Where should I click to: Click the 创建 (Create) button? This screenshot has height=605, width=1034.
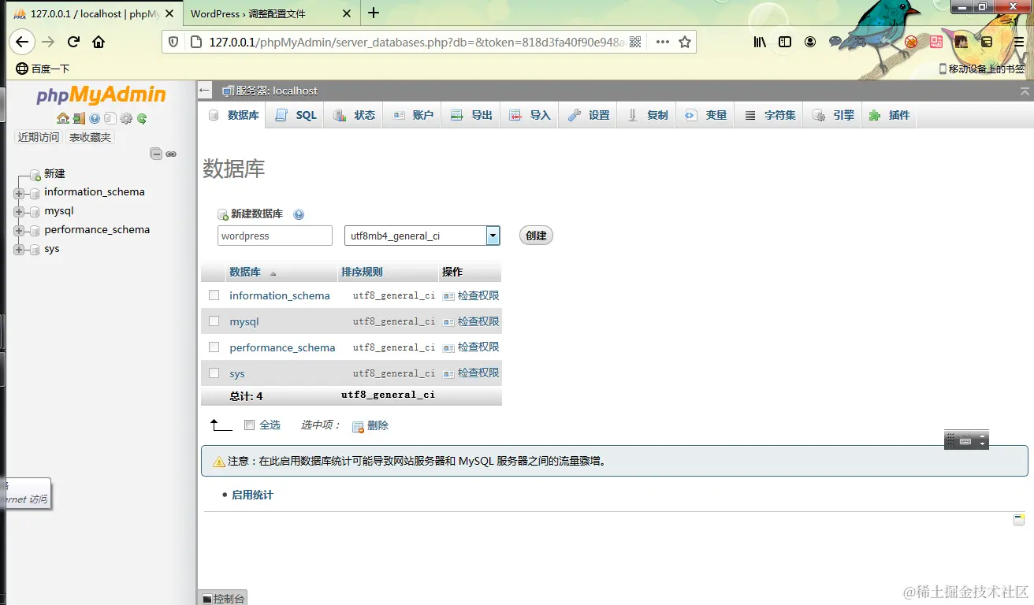click(x=536, y=235)
